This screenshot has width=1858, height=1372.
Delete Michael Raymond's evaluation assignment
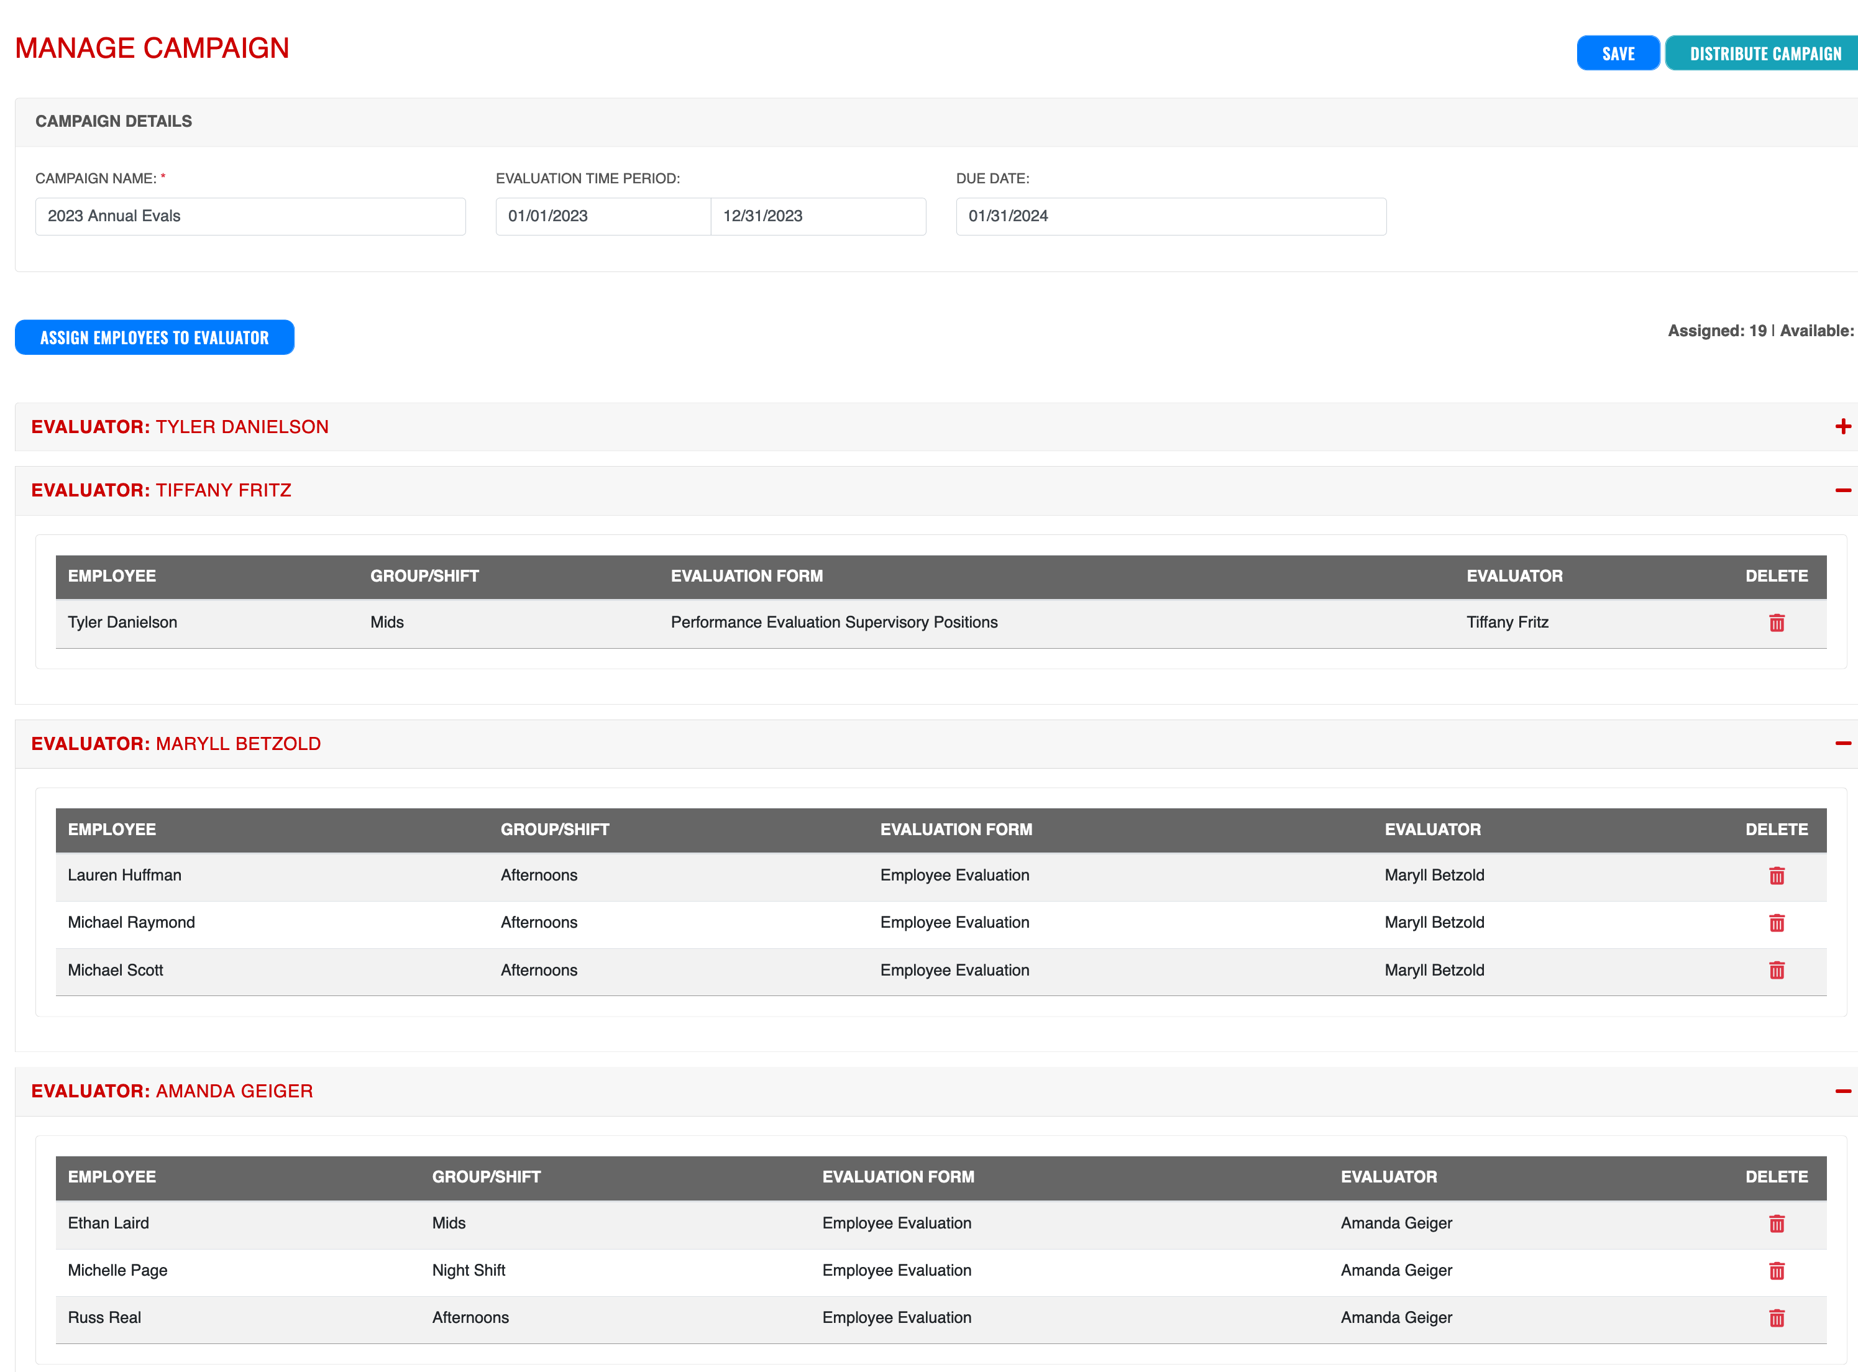pos(1777,923)
